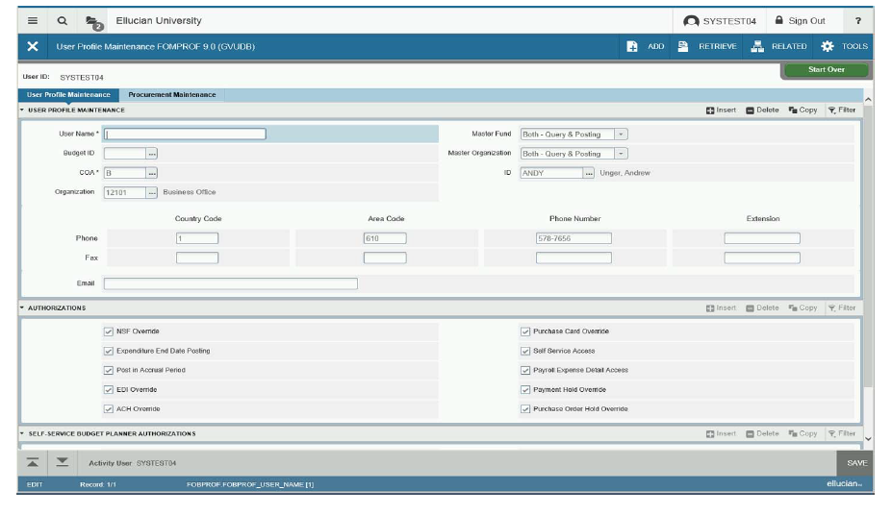Image resolution: width=892 pixels, height=516 pixels.
Task: Click the search magnifier icon
Action: (x=63, y=20)
